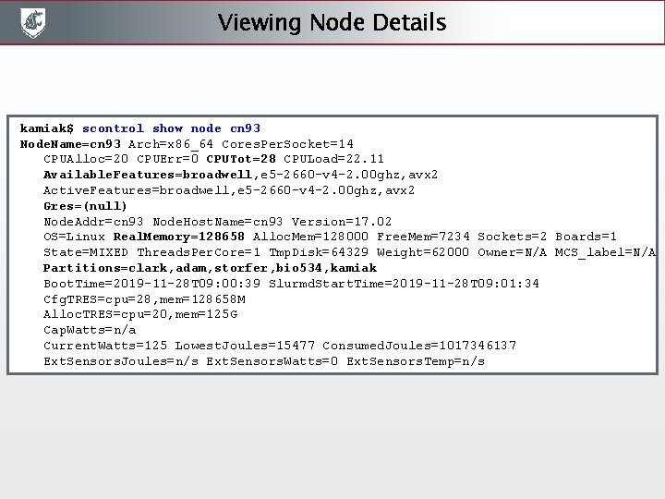Click the value 'CurrentWatts=125'
This screenshot has height=499, width=665.
(105, 346)
